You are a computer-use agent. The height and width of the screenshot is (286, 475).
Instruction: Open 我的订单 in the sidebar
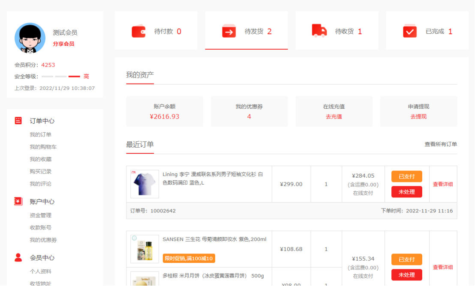pyautogui.click(x=40, y=135)
